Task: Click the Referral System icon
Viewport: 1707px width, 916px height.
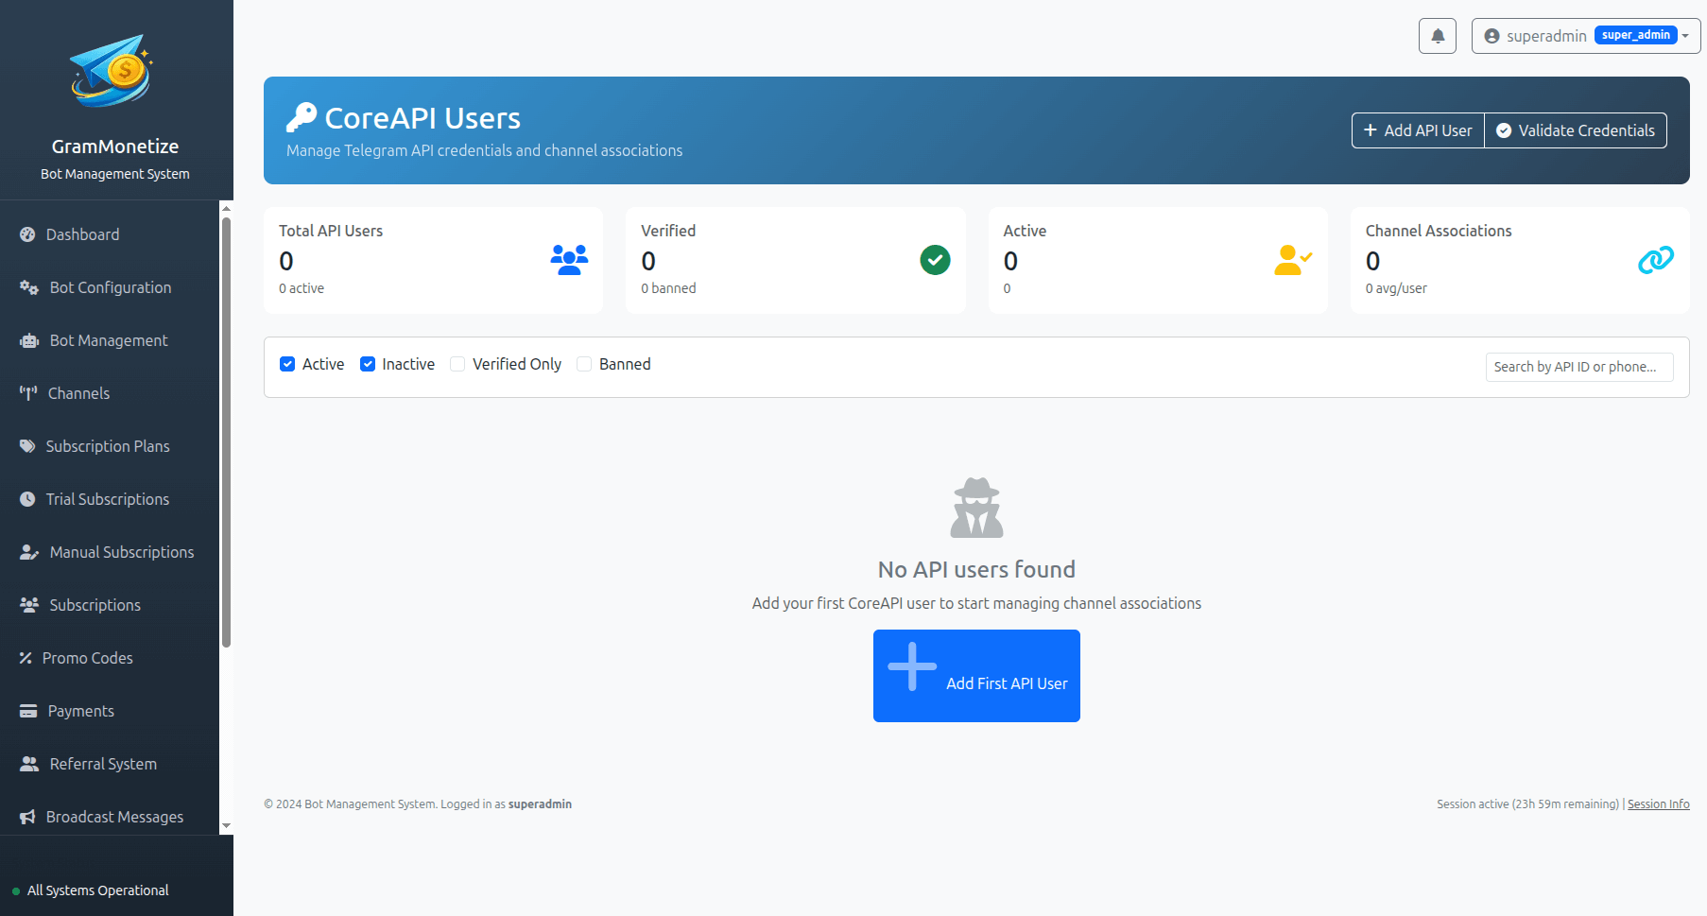Action: (26, 763)
